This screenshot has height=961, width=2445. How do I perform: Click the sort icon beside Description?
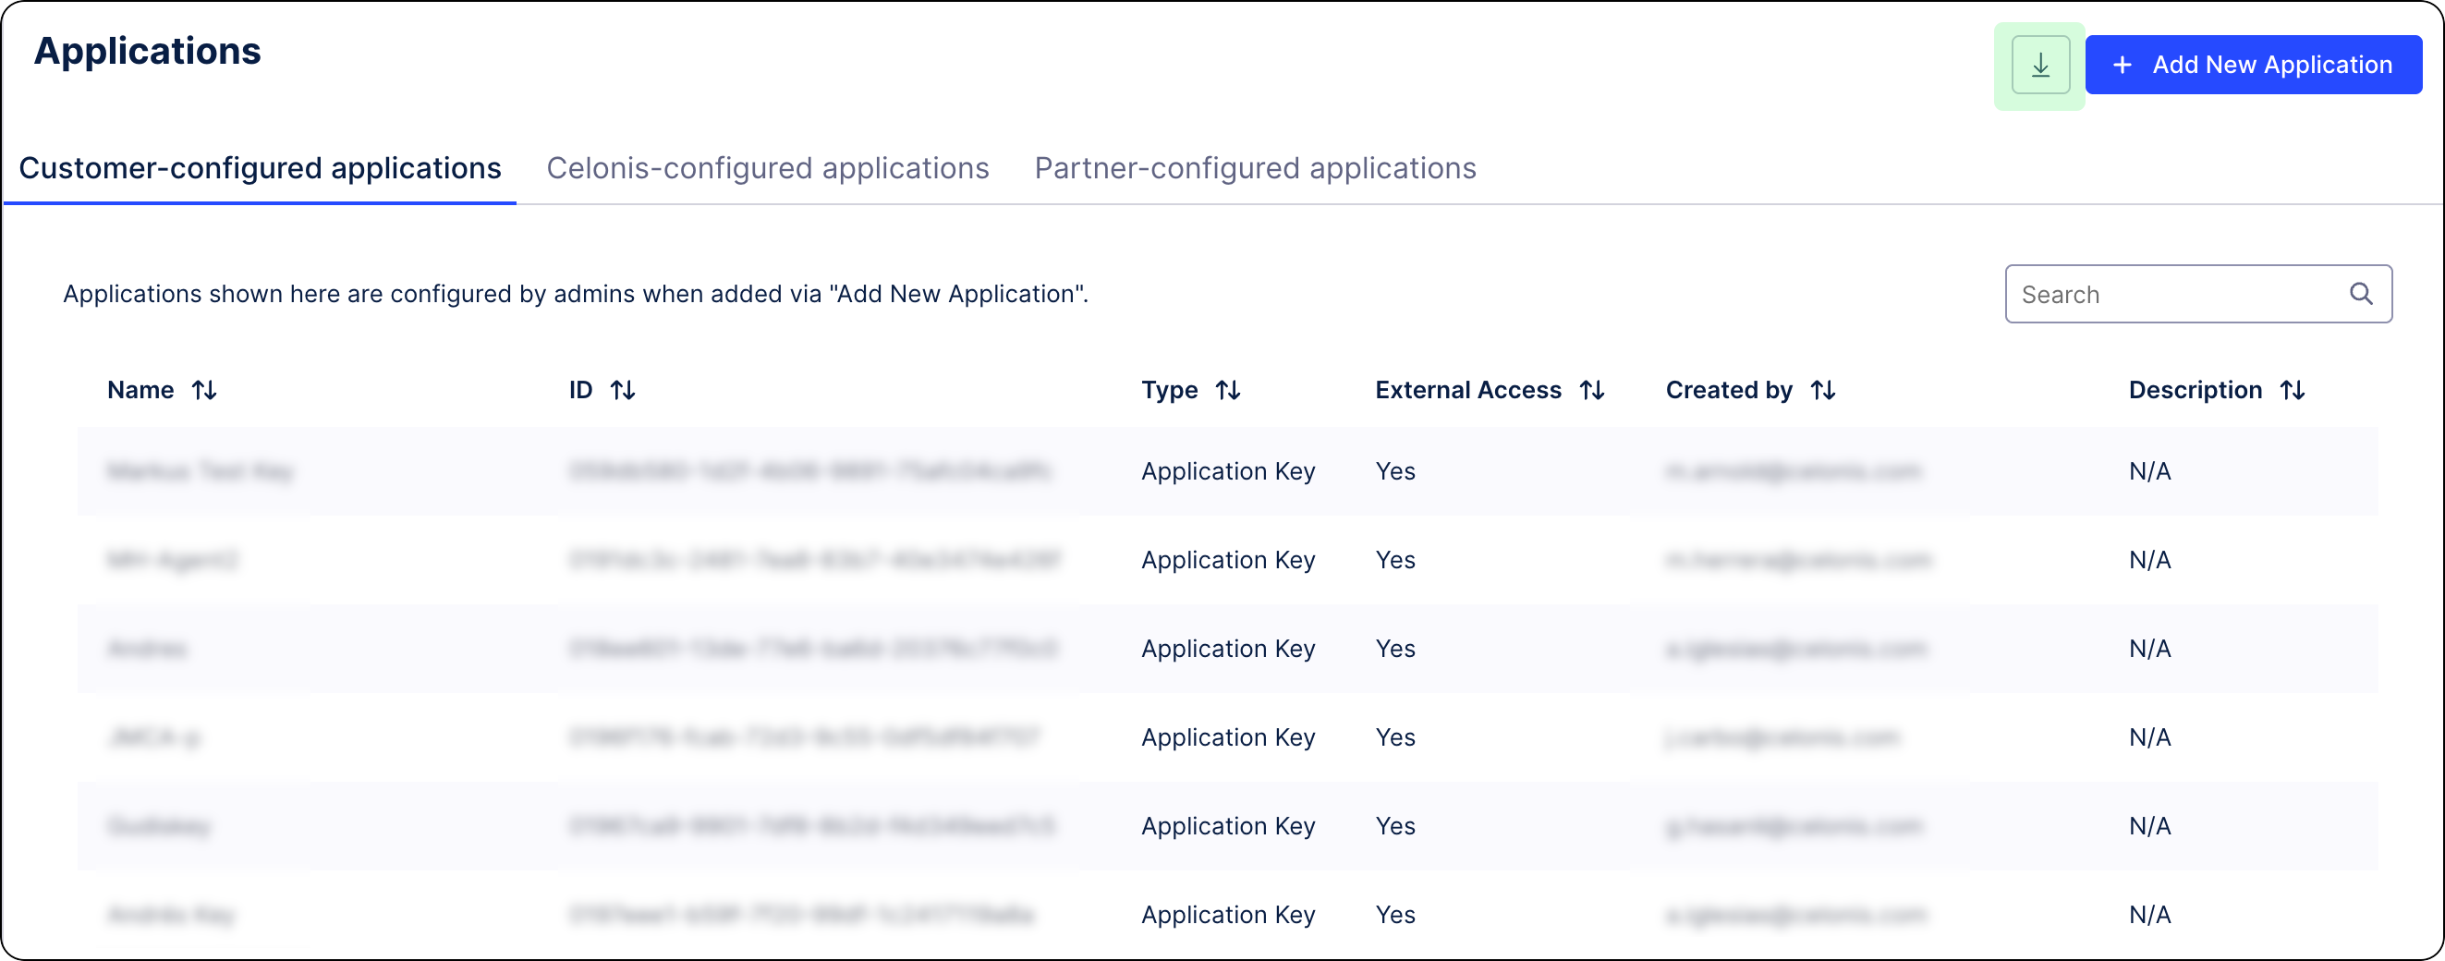[x=2293, y=389]
